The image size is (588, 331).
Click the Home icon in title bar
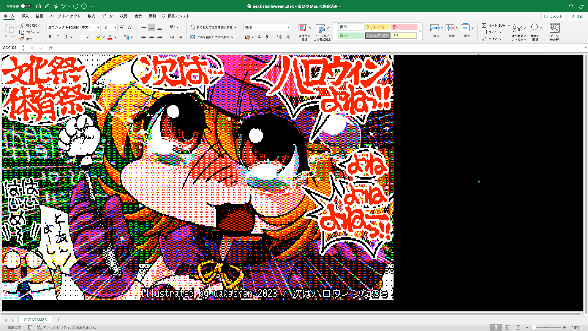39,6
